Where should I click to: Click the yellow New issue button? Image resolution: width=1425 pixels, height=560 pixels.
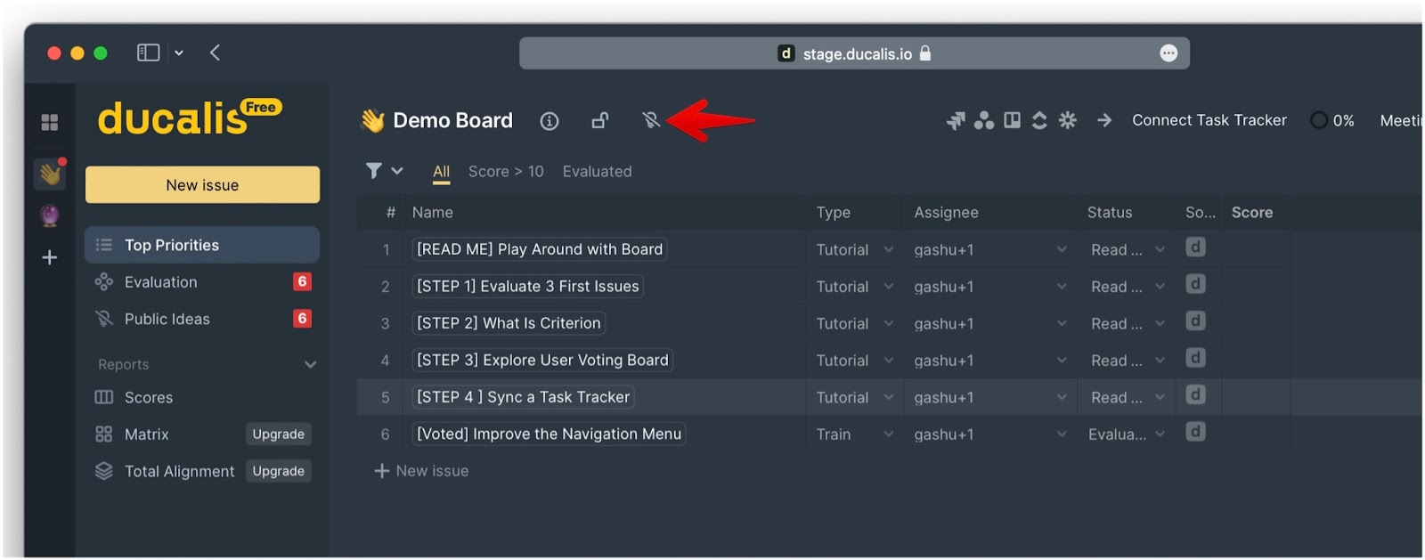pyautogui.click(x=202, y=185)
